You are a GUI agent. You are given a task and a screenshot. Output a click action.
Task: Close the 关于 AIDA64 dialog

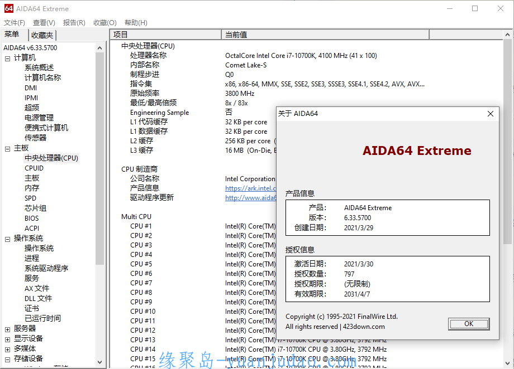(491, 114)
